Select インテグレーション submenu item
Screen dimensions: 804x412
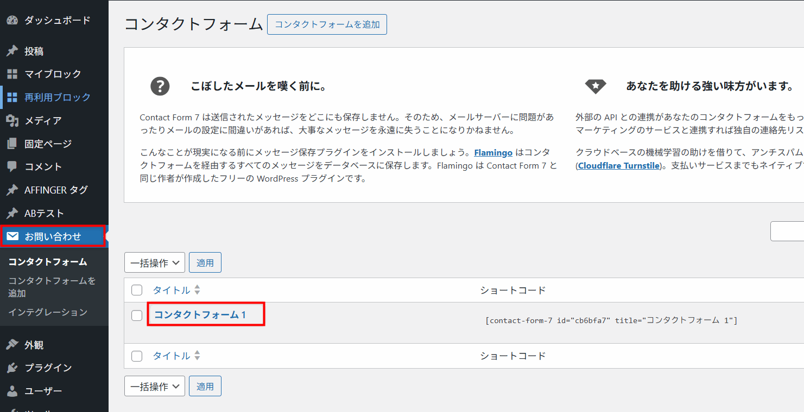[48, 312]
